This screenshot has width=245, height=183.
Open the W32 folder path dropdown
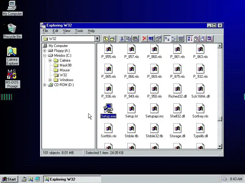pos(97,39)
